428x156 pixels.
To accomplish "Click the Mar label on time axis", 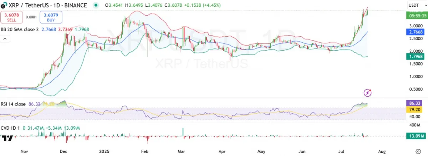I will [x=182, y=151].
